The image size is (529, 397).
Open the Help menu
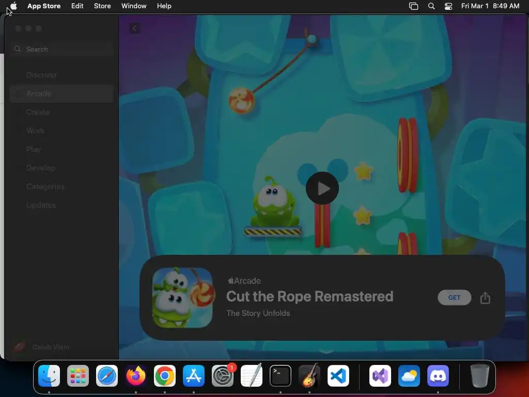tap(164, 6)
